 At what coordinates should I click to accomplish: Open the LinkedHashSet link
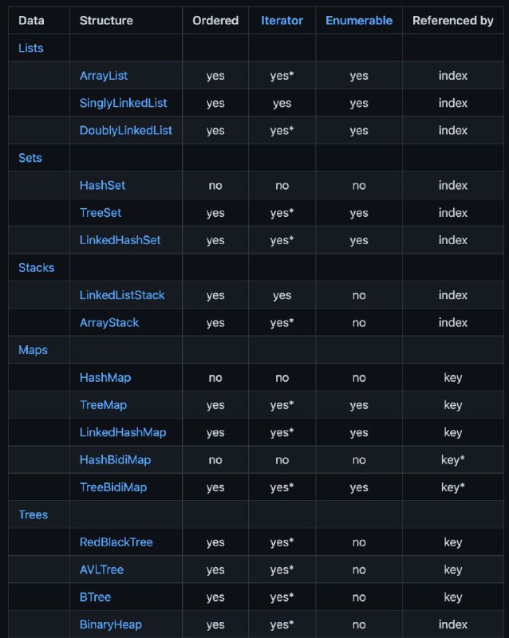(120, 240)
